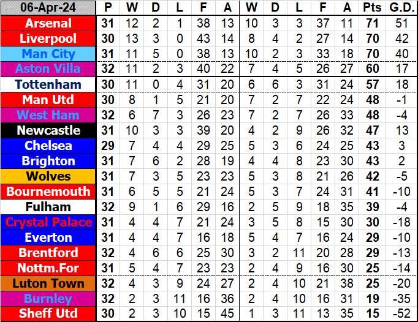
Task: Select the Man Utd row label
Action: (48, 100)
